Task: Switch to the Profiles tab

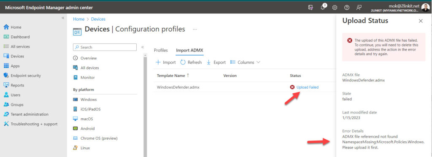Action: click(x=161, y=50)
